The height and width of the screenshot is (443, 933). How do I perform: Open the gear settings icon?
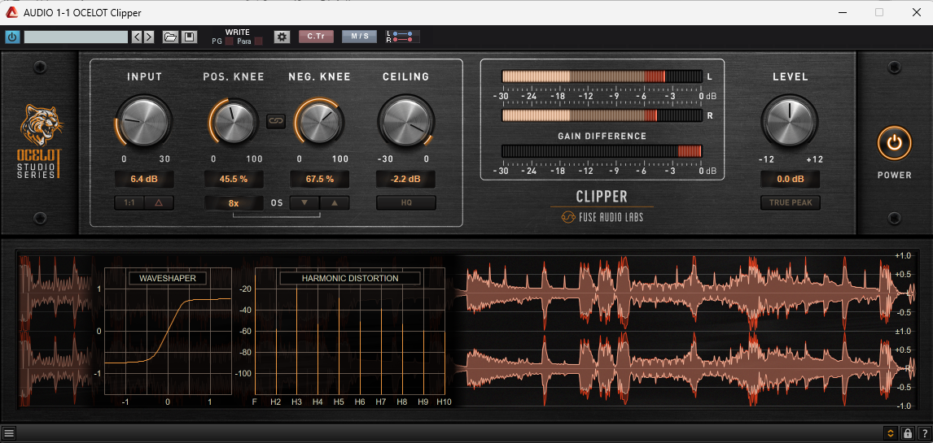(282, 37)
